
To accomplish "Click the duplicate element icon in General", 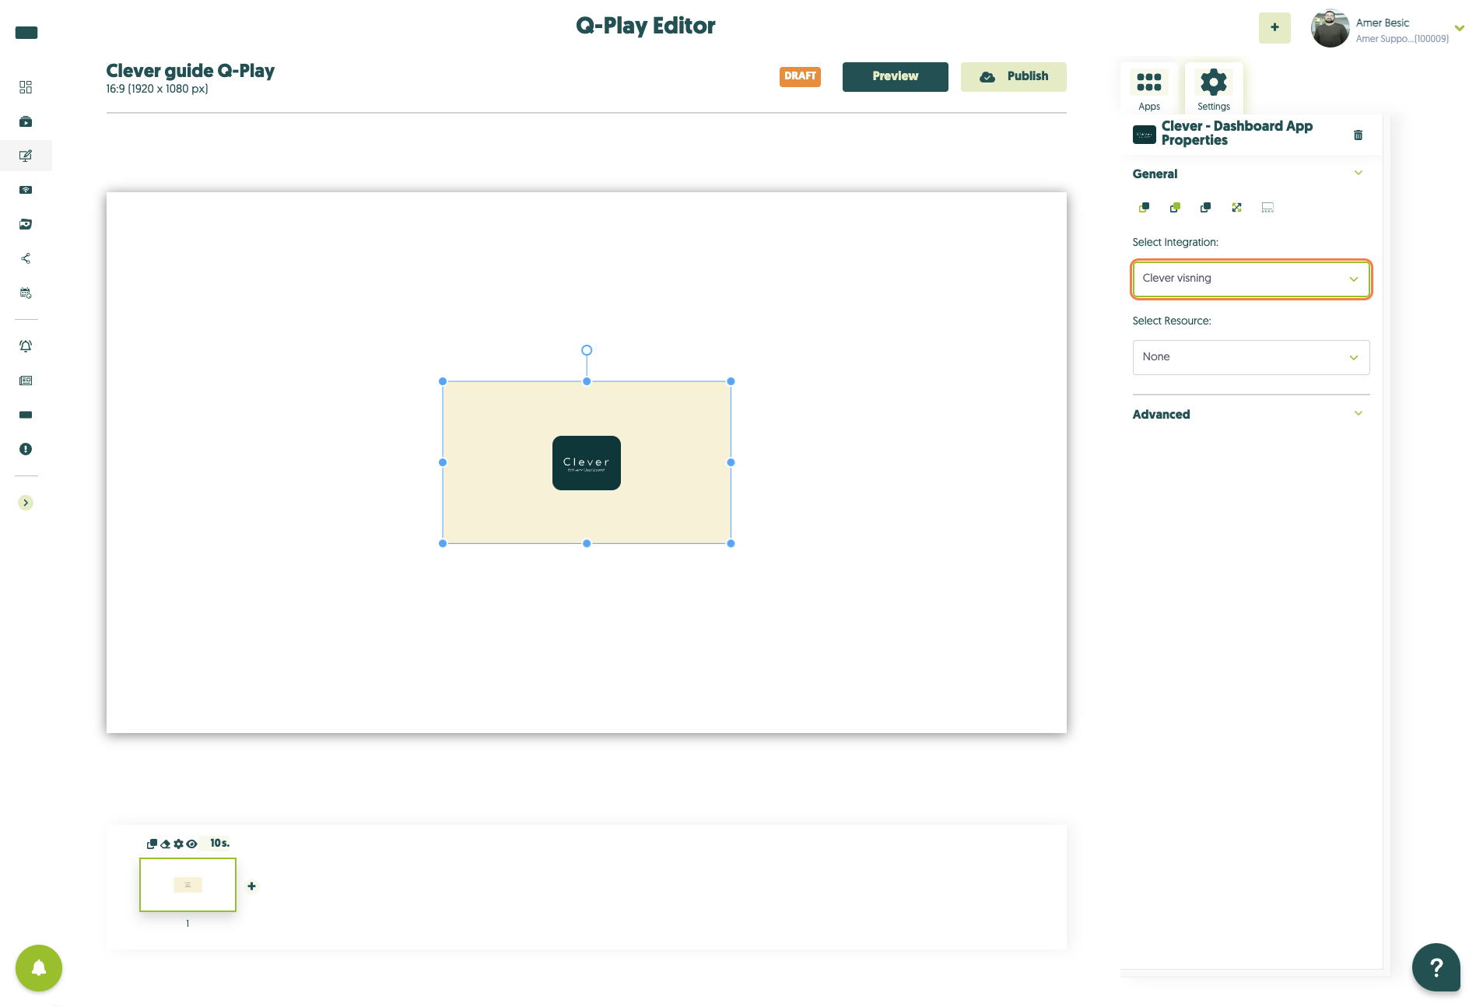I will point(1205,208).
